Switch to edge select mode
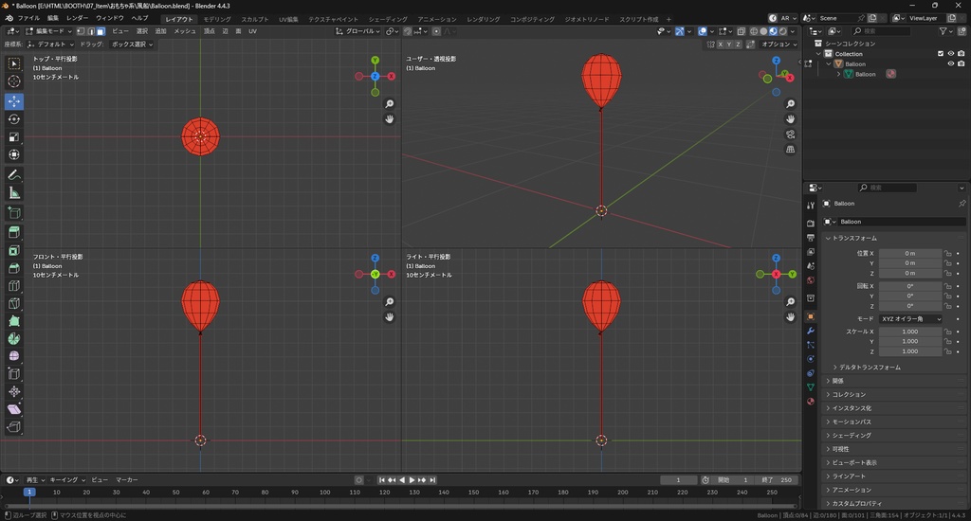Image resolution: width=971 pixels, height=521 pixels. (x=91, y=31)
